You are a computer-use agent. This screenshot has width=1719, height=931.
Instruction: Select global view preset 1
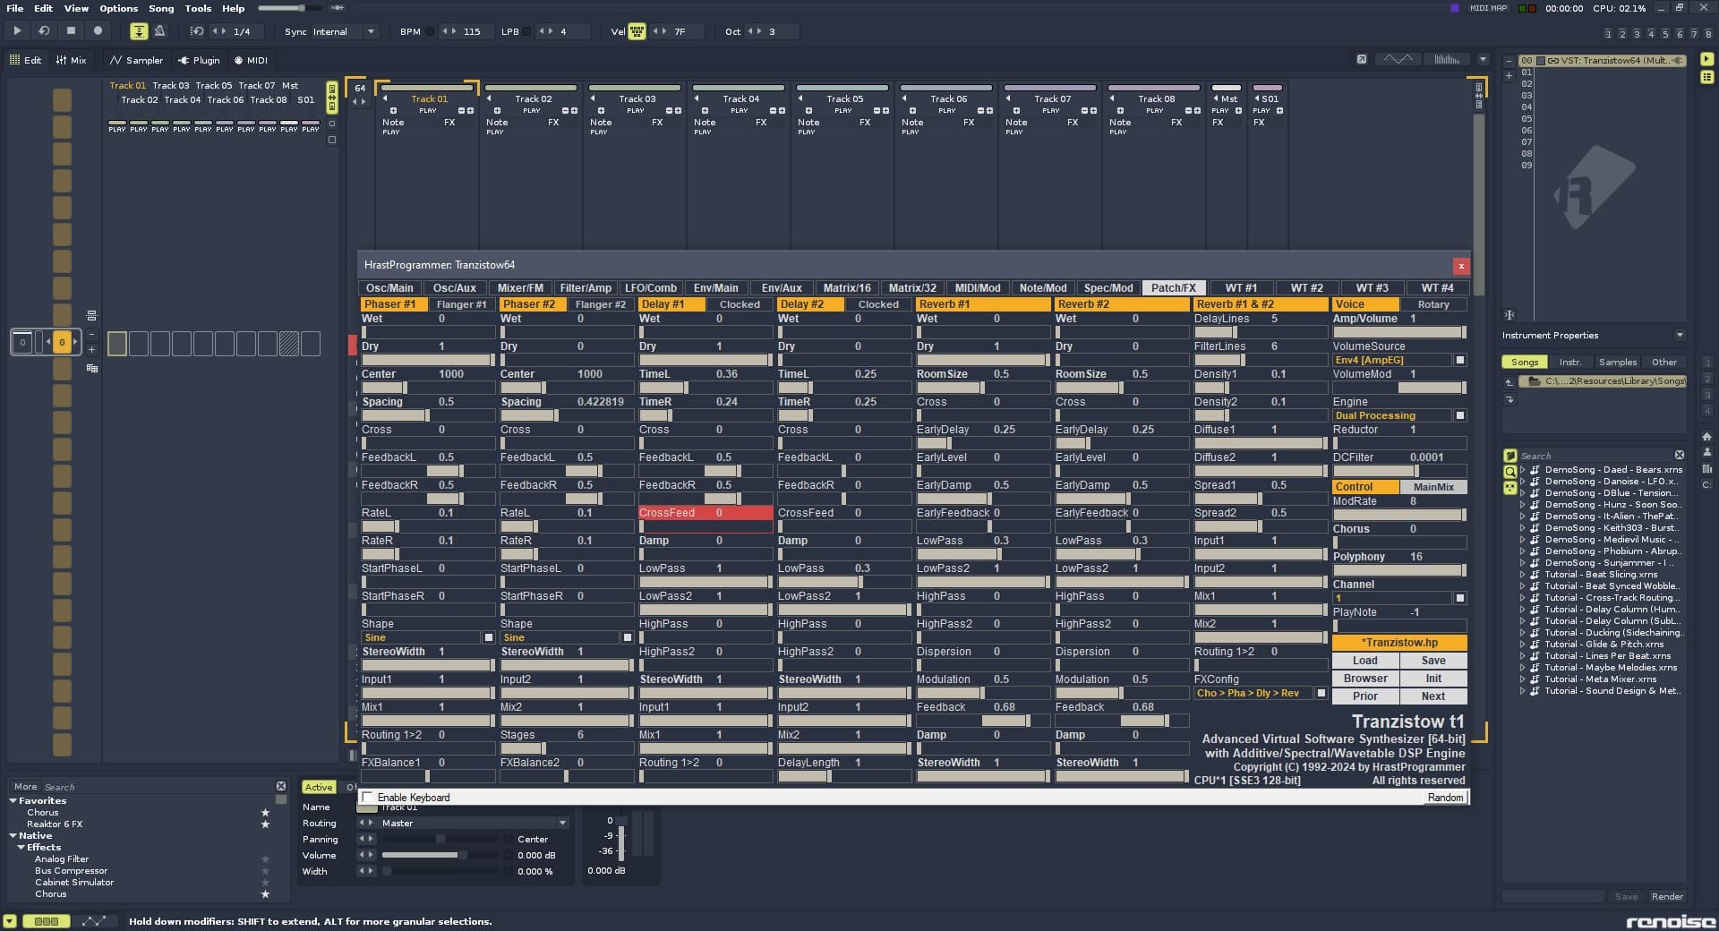1608,33
